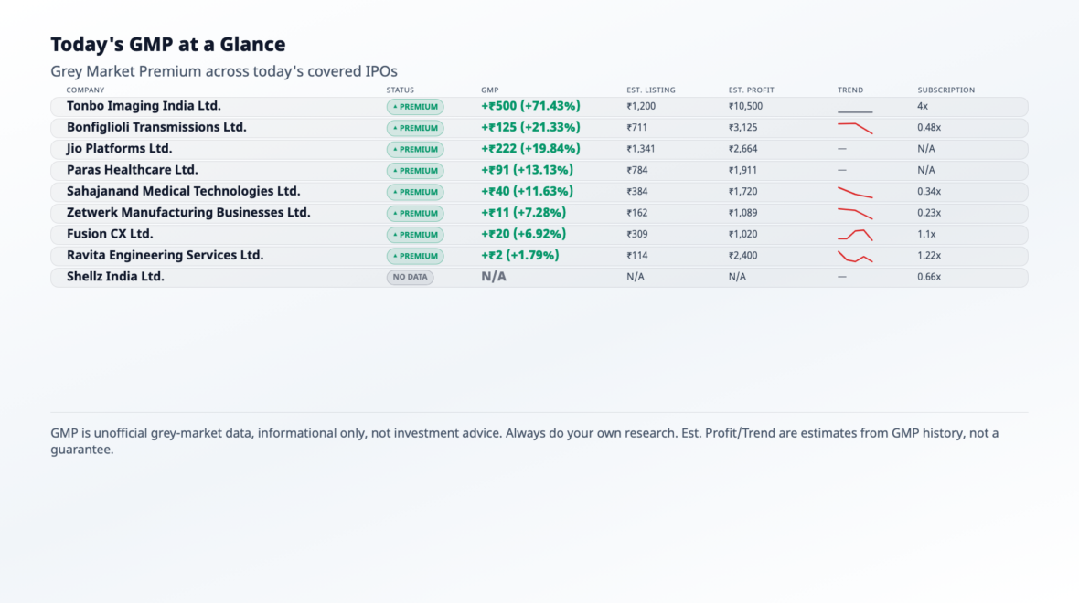The image size is (1079, 603).
Task: Click the Tonbo Imaging trend sparkline
Action: pos(855,111)
